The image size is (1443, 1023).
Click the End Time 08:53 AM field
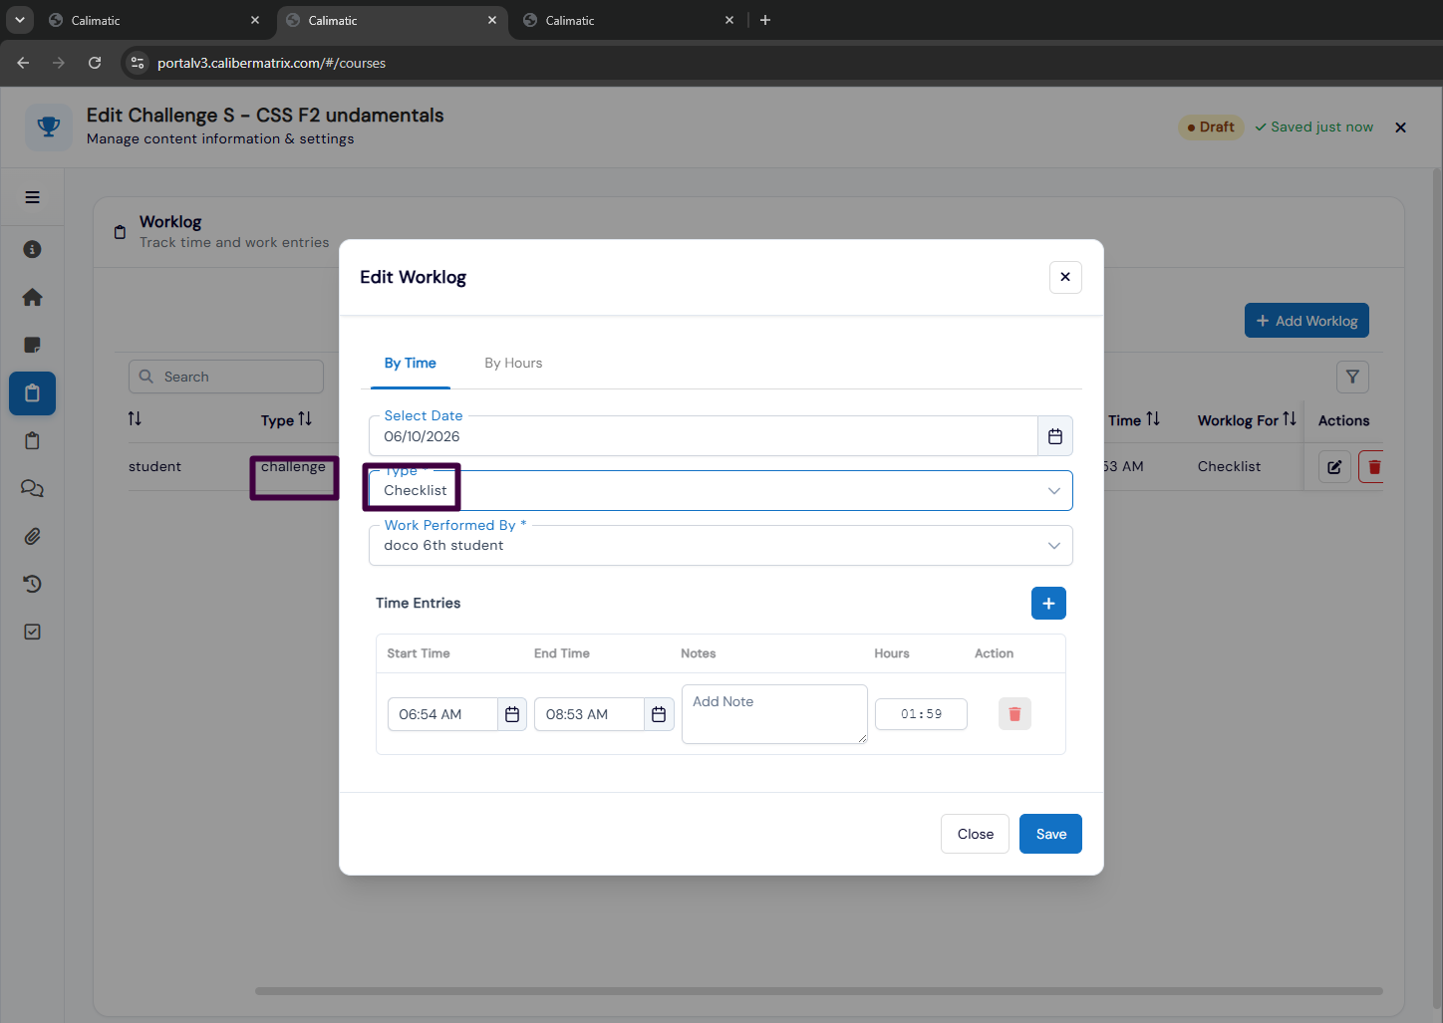[x=589, y=714]
